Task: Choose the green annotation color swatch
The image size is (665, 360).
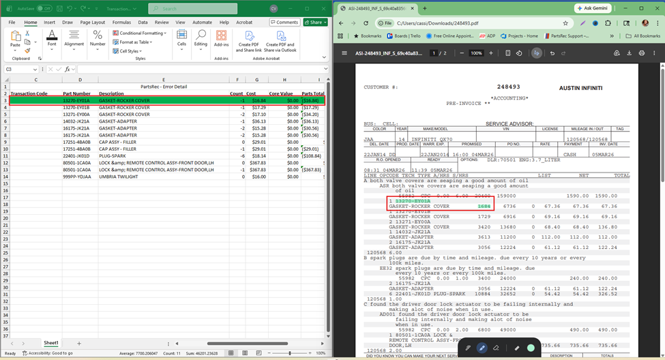Action: point(531,348)
